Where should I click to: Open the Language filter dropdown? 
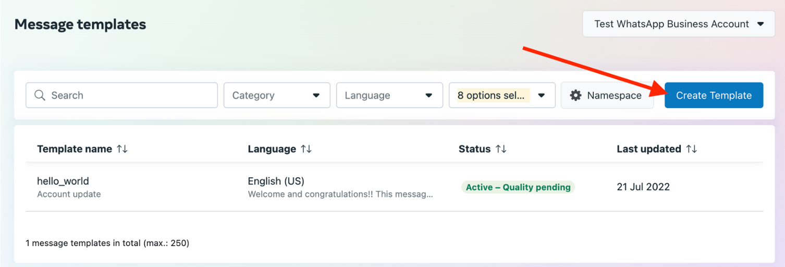click(x=389, y=95)
